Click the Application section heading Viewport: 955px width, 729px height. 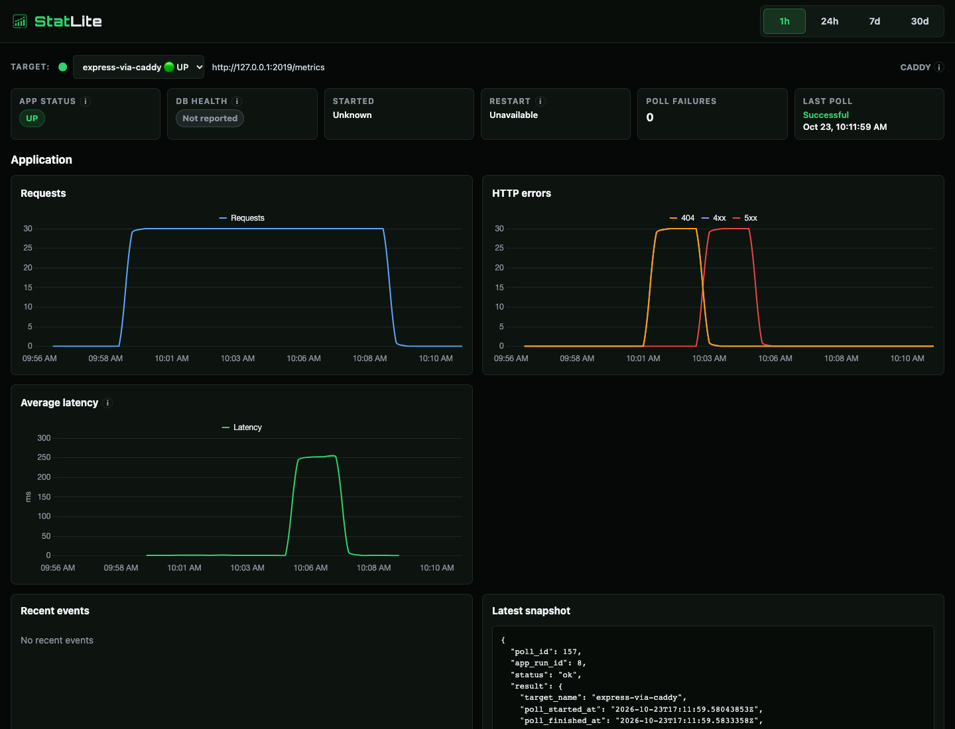coord(41,160)
